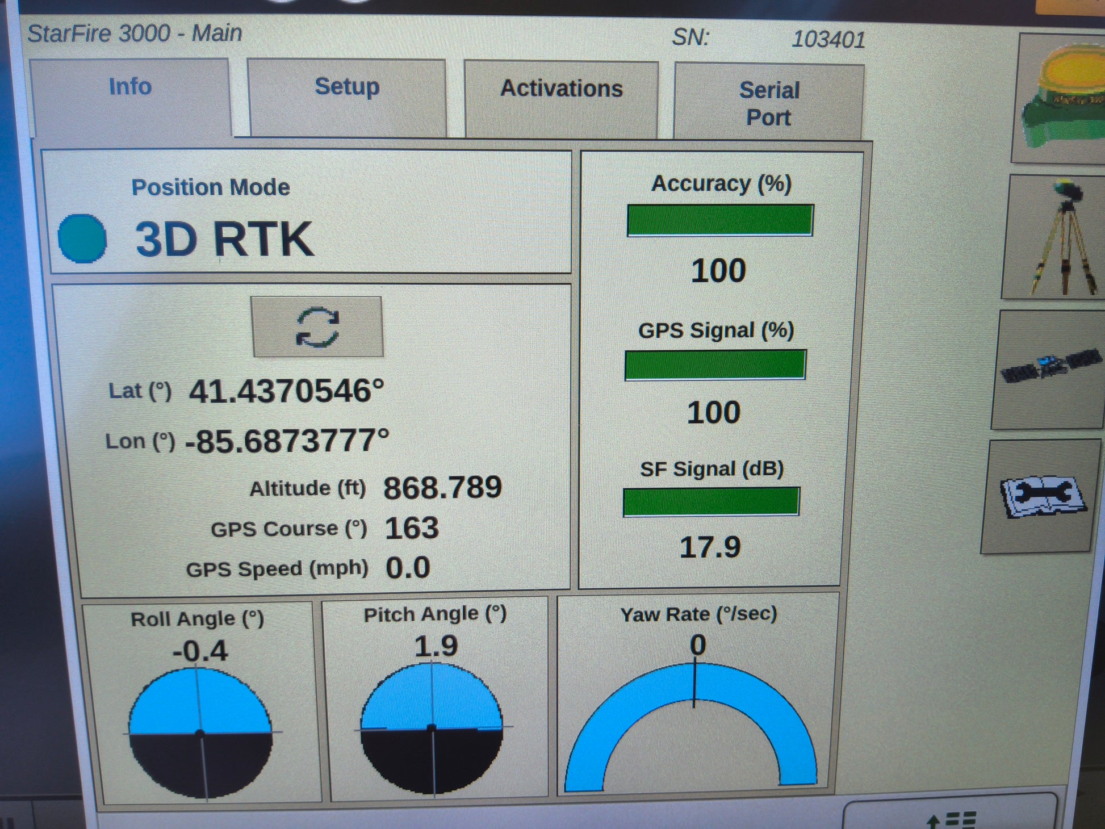The width and height of the screenshot is (1105, 829).
Task: Go to the Serial Port tab
Action: 769,103
